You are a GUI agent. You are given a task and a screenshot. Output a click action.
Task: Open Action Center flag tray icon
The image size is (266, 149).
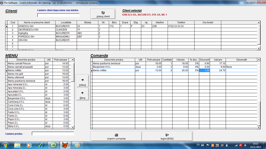pos(208,145)
